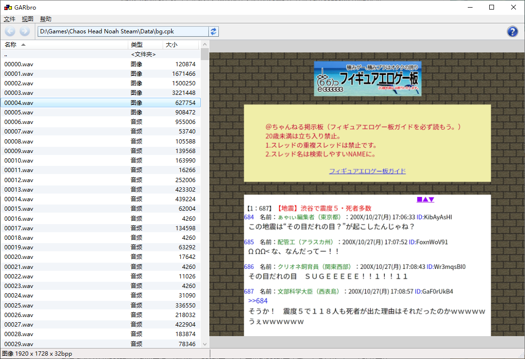Select audio file 00006.wav
525x359 pixels.
click(x=101, y=122)
